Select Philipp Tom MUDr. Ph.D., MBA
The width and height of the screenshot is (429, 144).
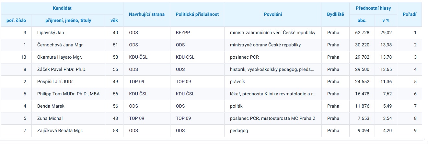click(x=68, y=94)
